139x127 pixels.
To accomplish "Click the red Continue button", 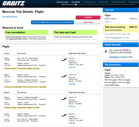I will click(x=88, y=17).
